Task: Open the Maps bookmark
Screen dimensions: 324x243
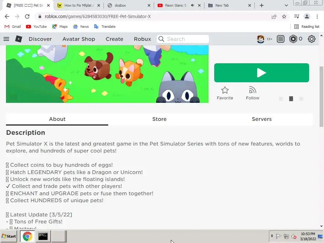Action: click(x=60, y=27)
